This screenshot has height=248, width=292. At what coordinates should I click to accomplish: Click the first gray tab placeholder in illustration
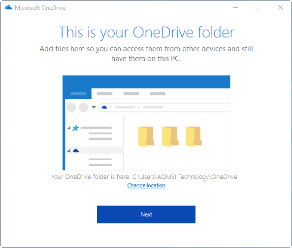click(x=105, y=94)
